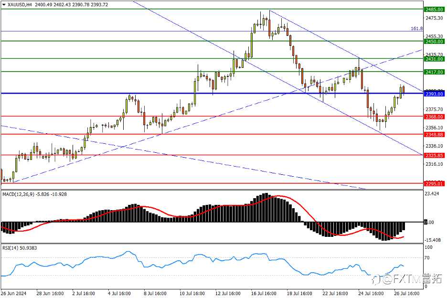This screenshot has height=298, width=447.
Task: Click the RSI 100 scale label
Action: [428, 247]
